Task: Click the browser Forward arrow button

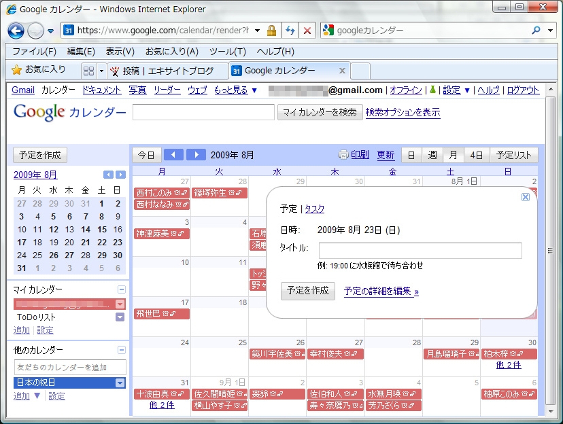Action: coord(35,31)
